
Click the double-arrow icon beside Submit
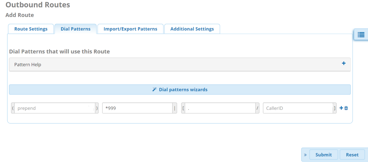(x=305, y=155)
